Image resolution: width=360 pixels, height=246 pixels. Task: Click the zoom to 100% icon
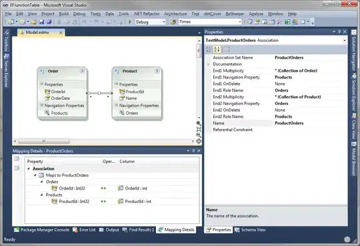click(x=199, y=130)
